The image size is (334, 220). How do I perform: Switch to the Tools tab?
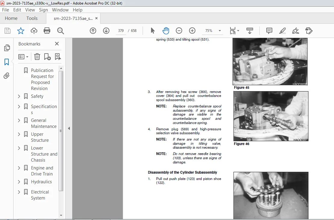pos(32,18)
